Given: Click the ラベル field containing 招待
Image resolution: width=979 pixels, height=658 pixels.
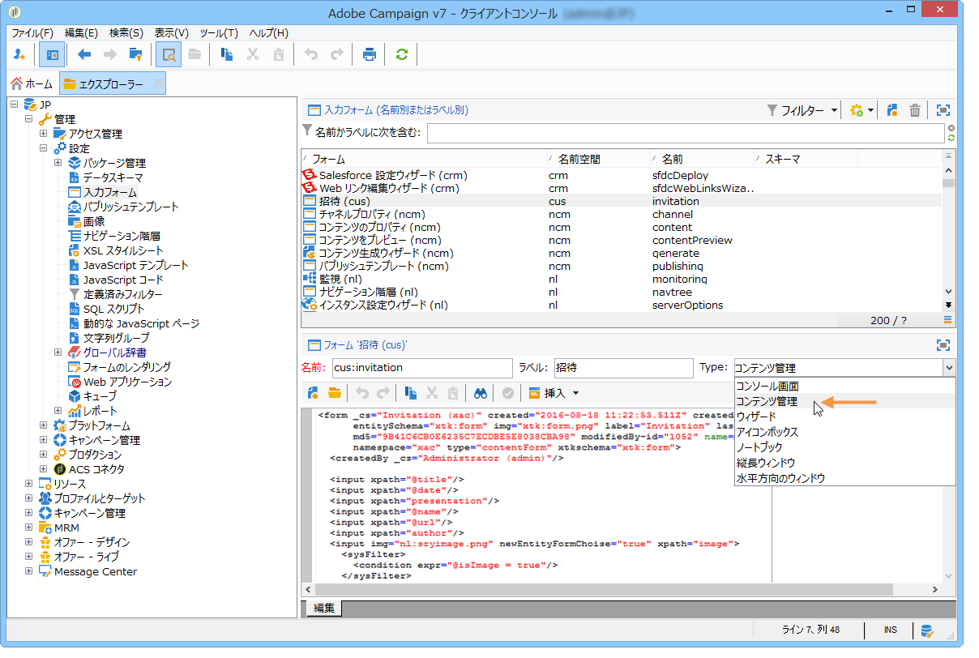Looking at the screenshot, I should click(623, 367).
